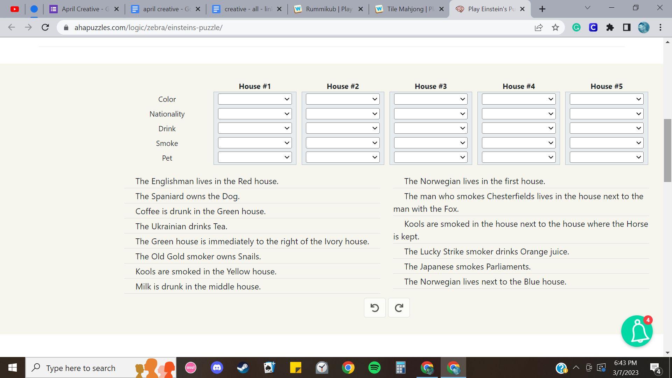Cross off clue 'The Spaniard owns the Dog'
This screenshot has height=378, width=672.
point(187,196)
